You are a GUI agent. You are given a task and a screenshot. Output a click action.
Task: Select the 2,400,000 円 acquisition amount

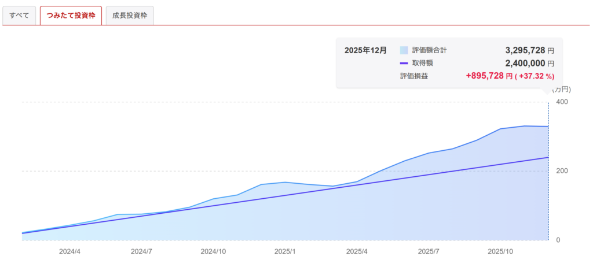521,63
